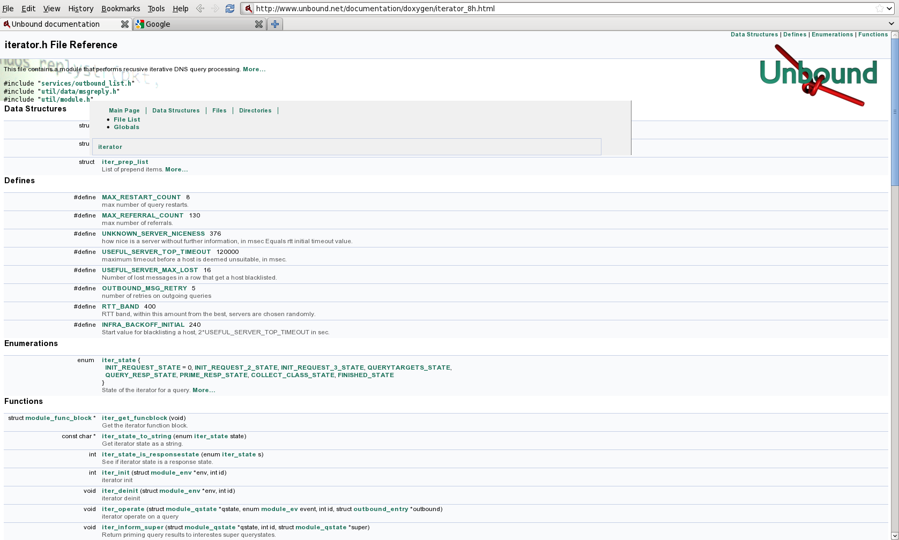Click the iter_get_funcblock function link
Image resolution: width=899 pixels, height=540 pixels.
(x=135, y=418)
